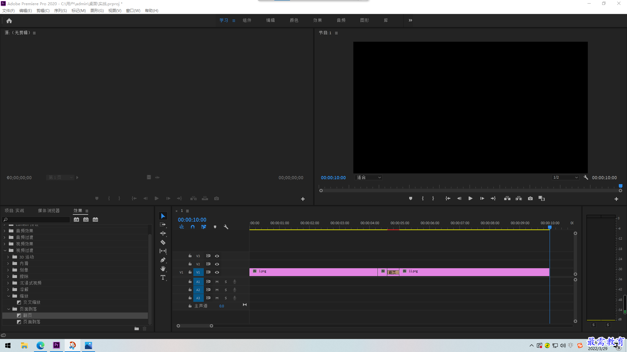Step forward one frame in program monitor

482,198
